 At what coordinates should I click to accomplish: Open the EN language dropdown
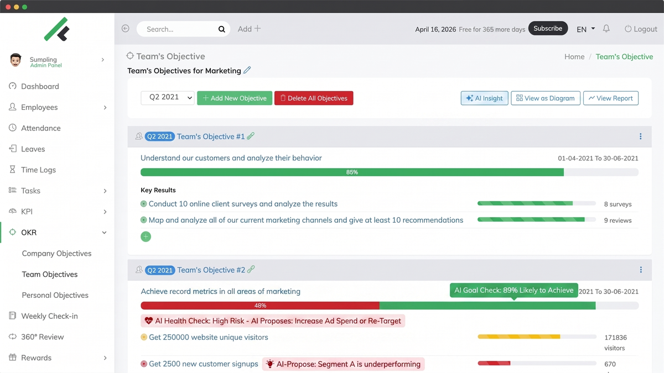coord(585,29)
